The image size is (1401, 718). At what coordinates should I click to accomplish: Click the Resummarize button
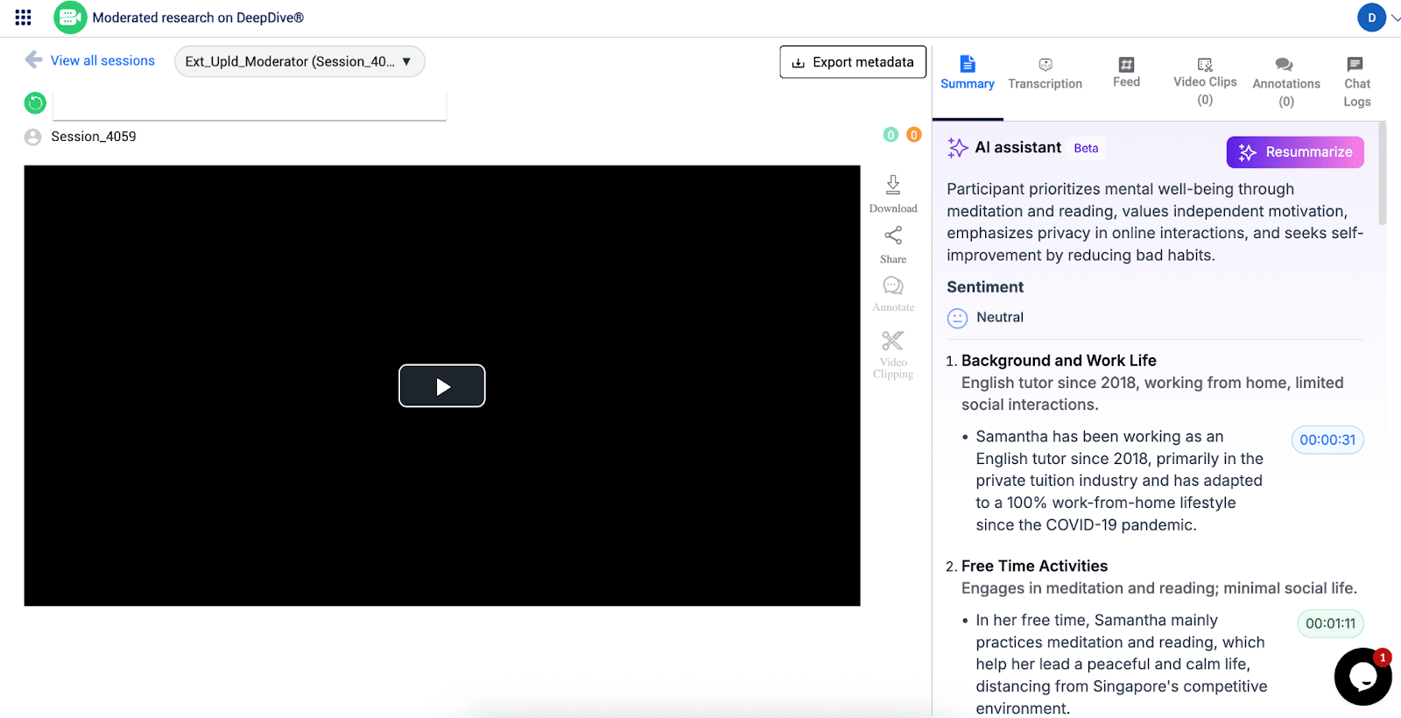1295,152
